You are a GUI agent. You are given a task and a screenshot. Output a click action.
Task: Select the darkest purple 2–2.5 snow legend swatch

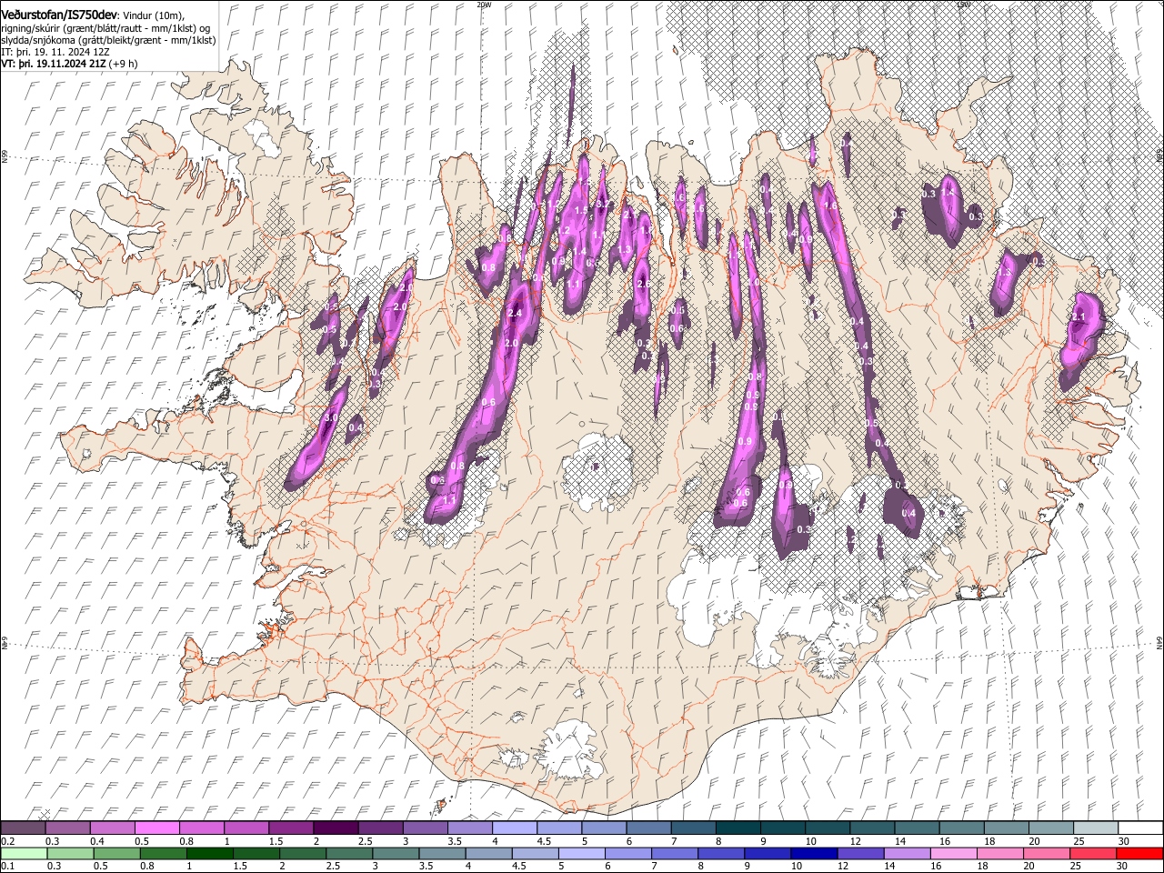336,828
